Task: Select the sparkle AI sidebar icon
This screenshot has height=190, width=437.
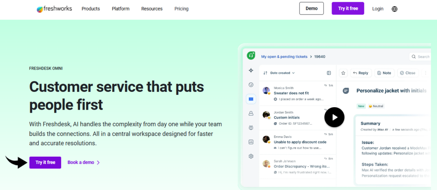Action: (251, 70)
